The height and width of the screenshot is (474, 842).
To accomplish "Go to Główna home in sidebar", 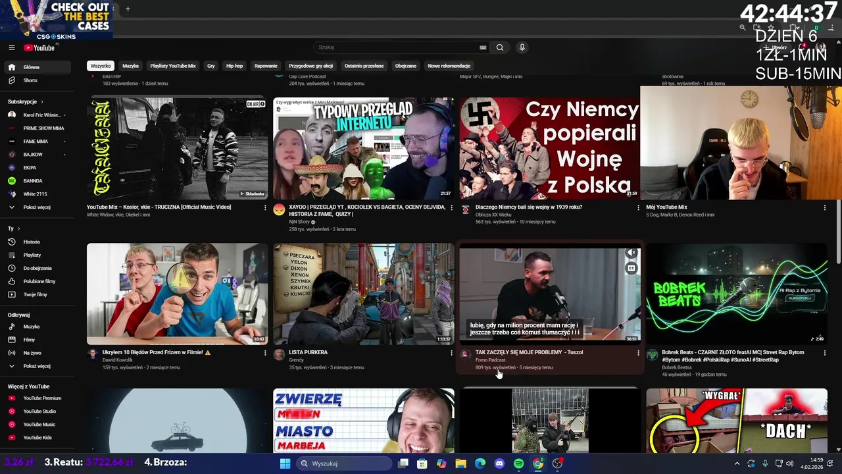I will click(x=38, y=67).
